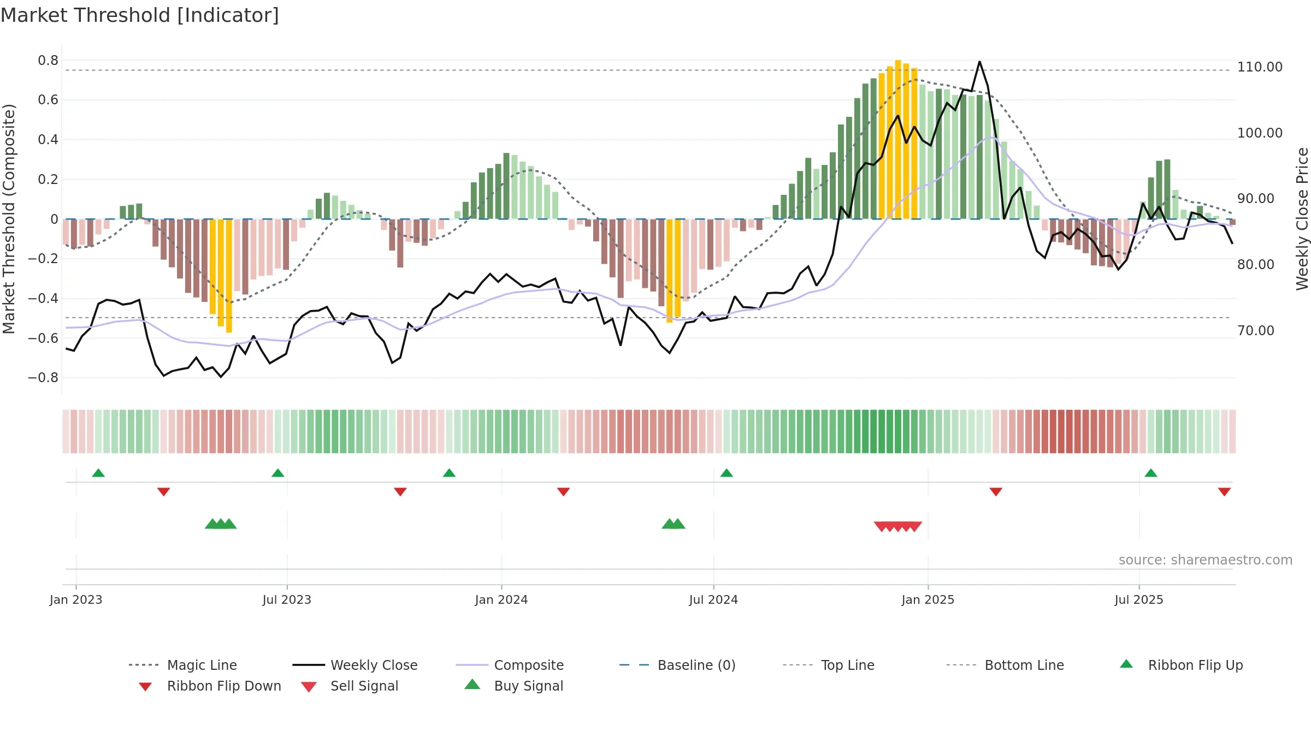Click the Ribbon Flip Down marker near Feb 2024
This screenshot has height=737, width=1311.
[x=563, y=492]
